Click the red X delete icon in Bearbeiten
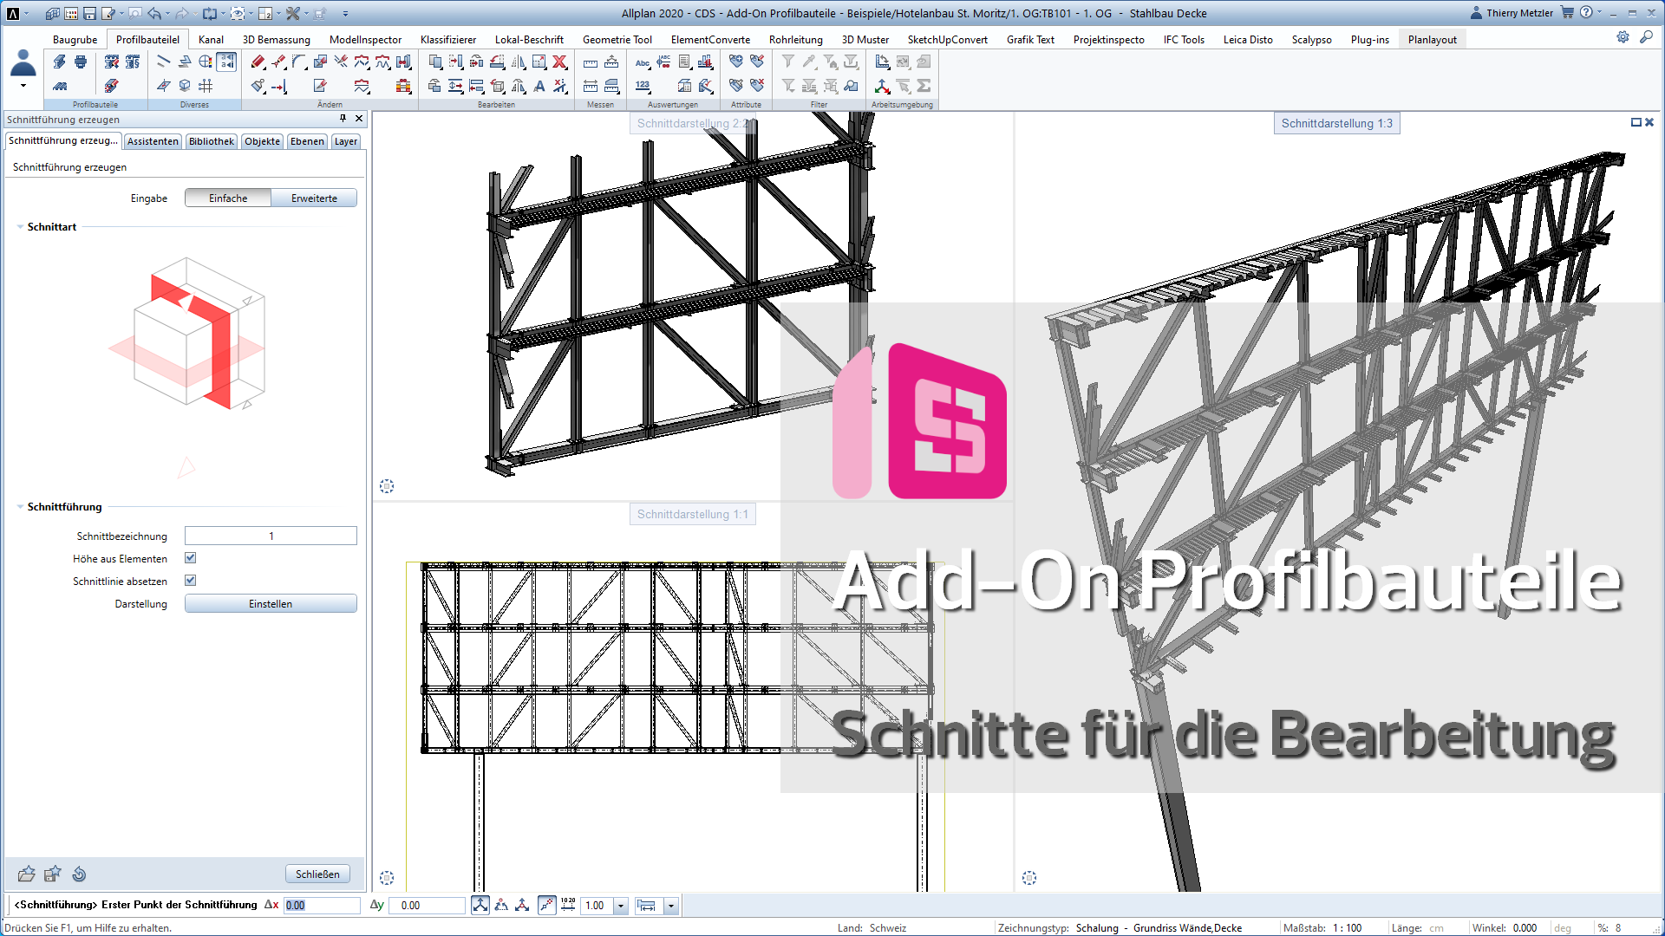The image size is (1665, 936). (x=560, y=62)
